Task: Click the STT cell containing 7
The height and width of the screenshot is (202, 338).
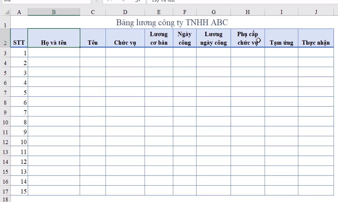Action: (19, 112)
